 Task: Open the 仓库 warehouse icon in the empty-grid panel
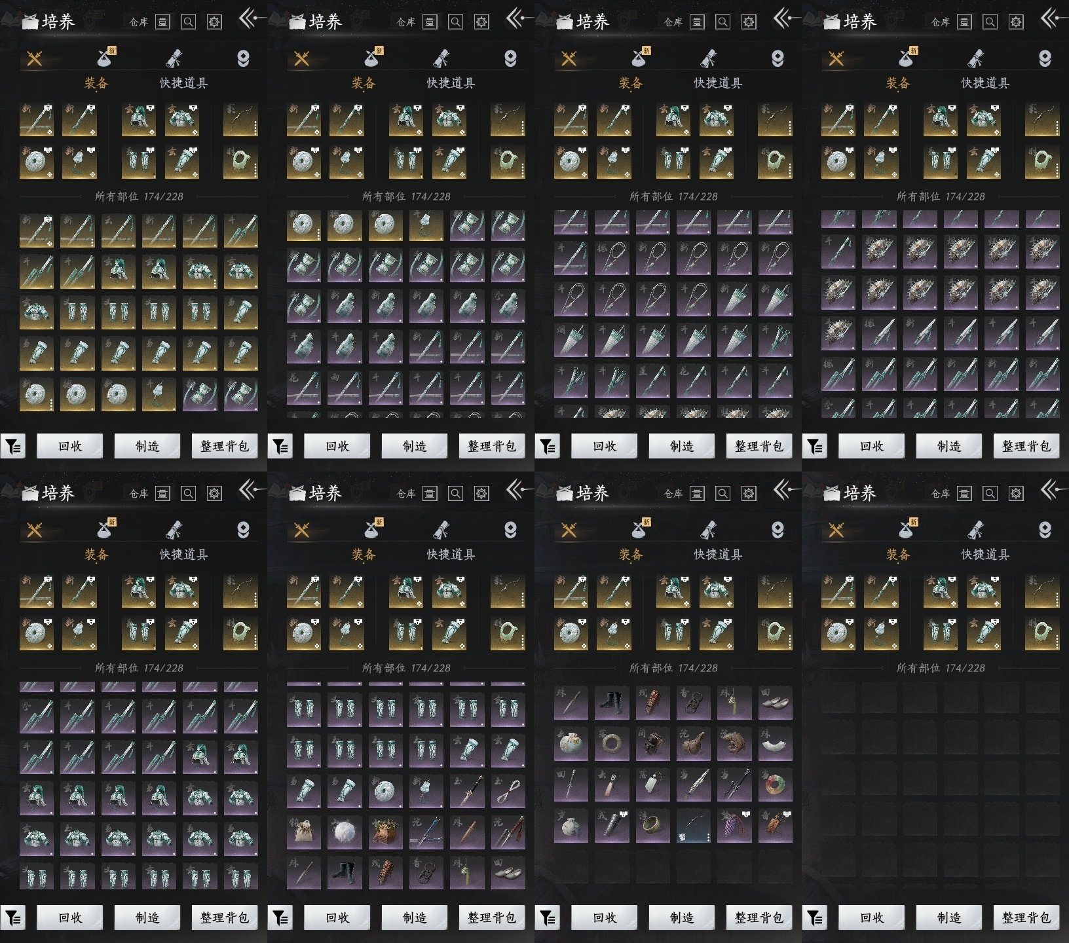click(964, 493)
